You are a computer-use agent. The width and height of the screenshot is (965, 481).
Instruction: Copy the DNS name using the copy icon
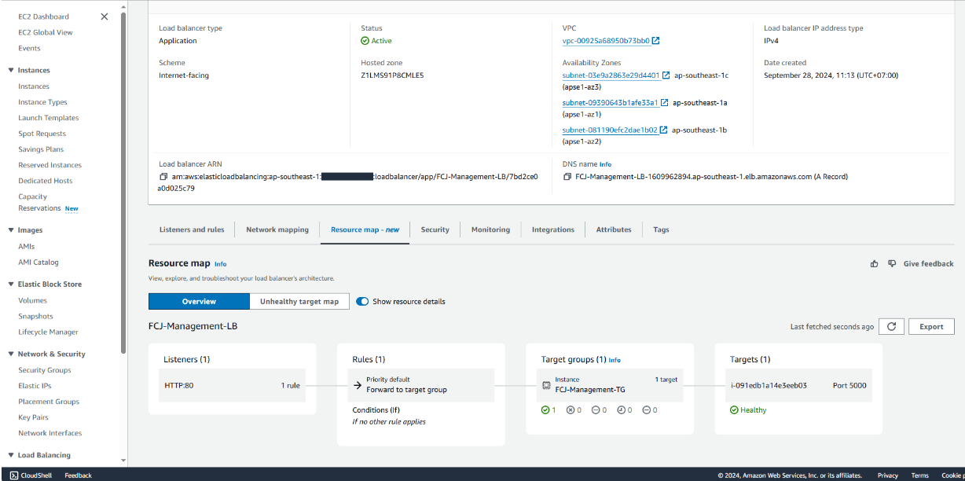pos(567,177)
